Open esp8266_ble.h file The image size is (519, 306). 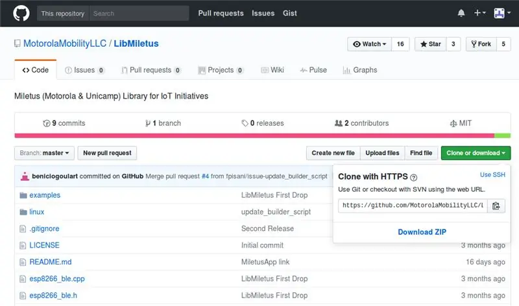click(x=53, y=296)
